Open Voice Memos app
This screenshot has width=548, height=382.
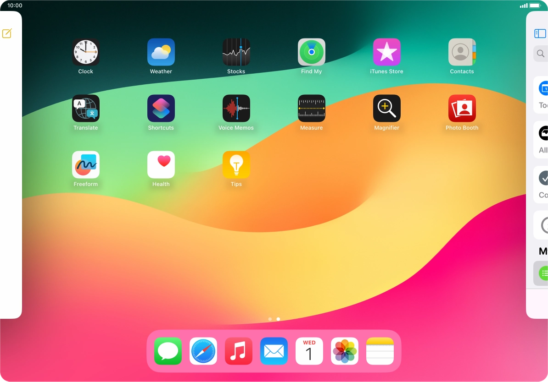click(236, 109)
